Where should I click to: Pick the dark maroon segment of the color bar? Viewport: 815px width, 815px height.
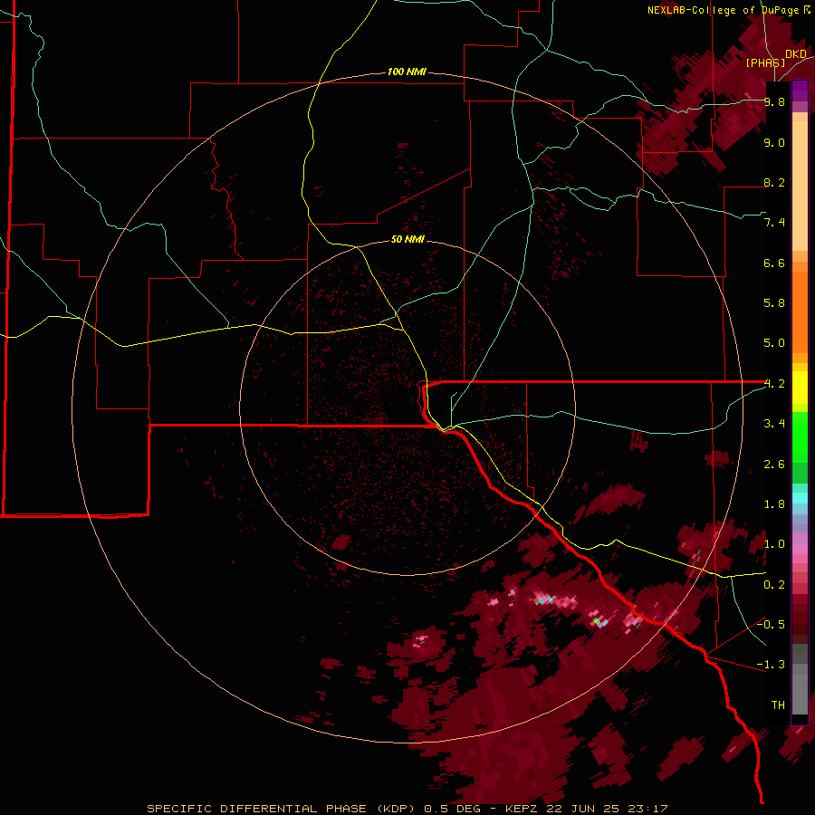click(800, 618)
